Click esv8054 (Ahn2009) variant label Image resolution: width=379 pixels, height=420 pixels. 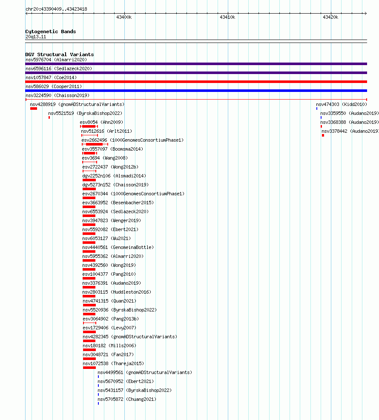click(102, 122)
